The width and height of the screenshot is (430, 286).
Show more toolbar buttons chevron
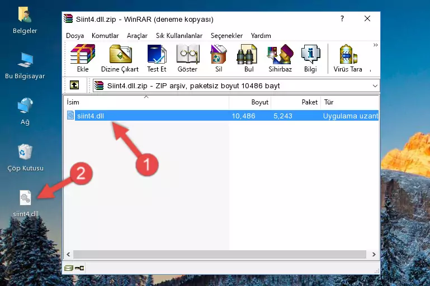(x=375, y=45)
